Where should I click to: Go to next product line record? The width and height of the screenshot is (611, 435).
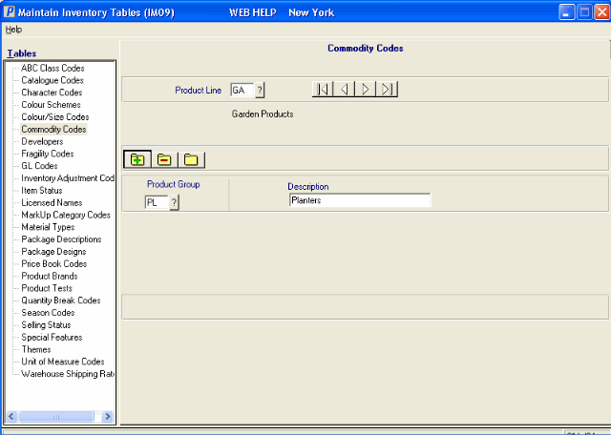pyautogui.click(x=366, y=89)
